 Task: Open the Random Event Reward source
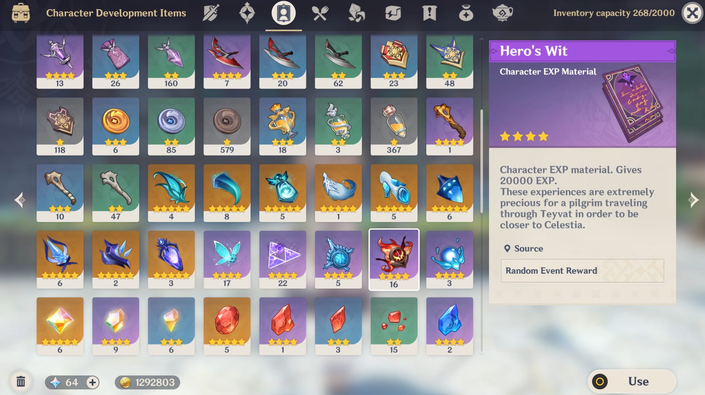point(582,271)
